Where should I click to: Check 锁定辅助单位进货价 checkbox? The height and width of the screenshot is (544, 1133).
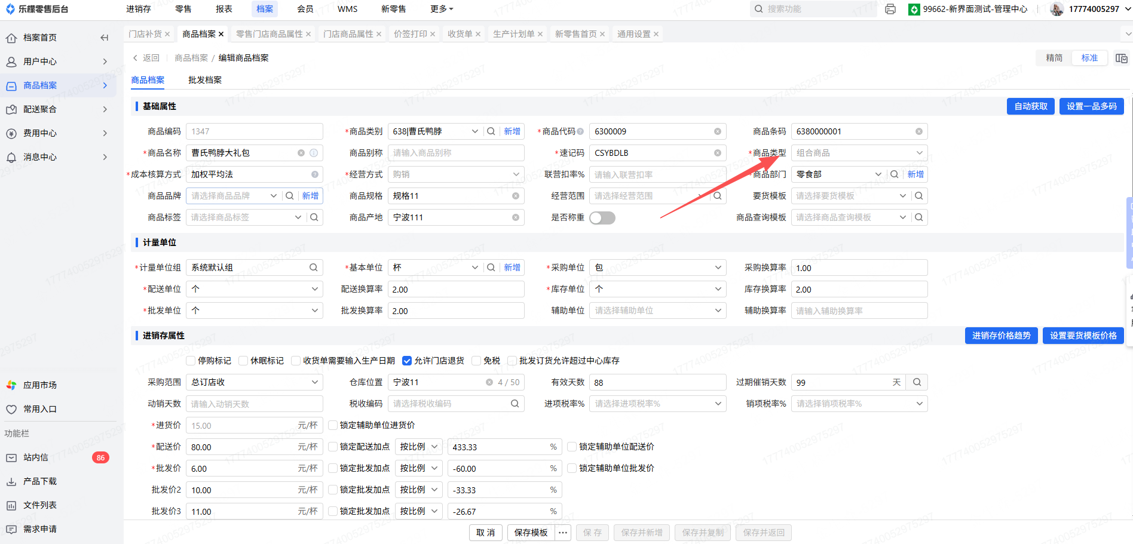coord(333,425)
